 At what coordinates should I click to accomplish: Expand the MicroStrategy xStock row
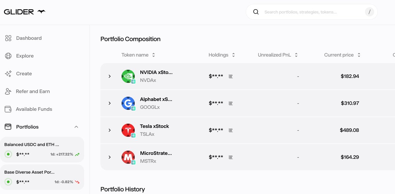pyautogui.click(x=110, y=157)
